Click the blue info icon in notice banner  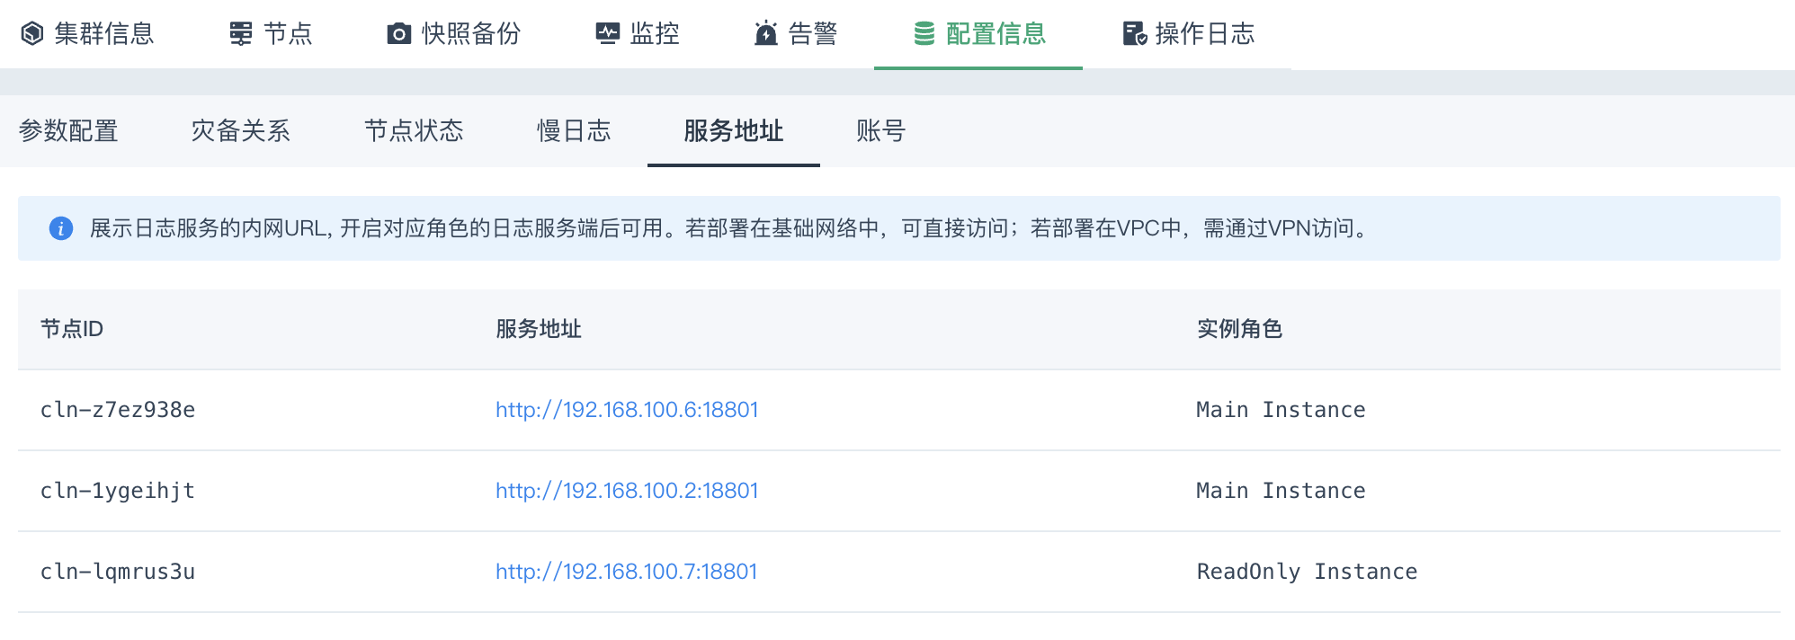coord(61,228)
